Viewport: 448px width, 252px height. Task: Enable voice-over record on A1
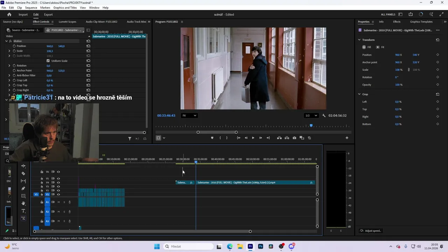coord(70,202)
